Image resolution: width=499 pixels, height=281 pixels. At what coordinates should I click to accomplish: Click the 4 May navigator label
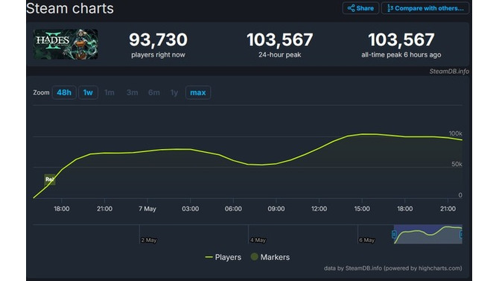pos(258,240)
